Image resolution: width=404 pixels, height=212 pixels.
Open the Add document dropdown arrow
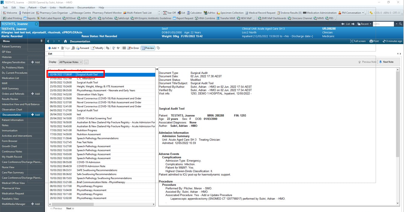(x=58, y=48)
